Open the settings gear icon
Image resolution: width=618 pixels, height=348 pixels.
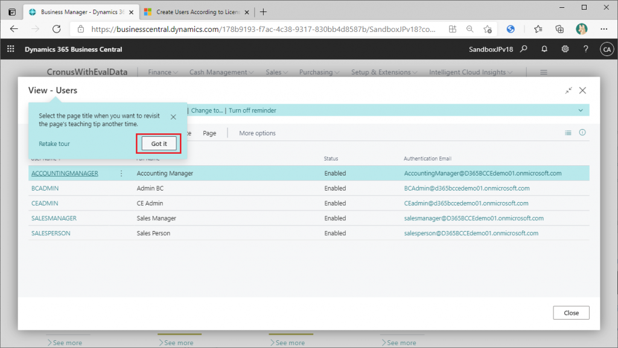pyautogui.click(x=565, y=49)
